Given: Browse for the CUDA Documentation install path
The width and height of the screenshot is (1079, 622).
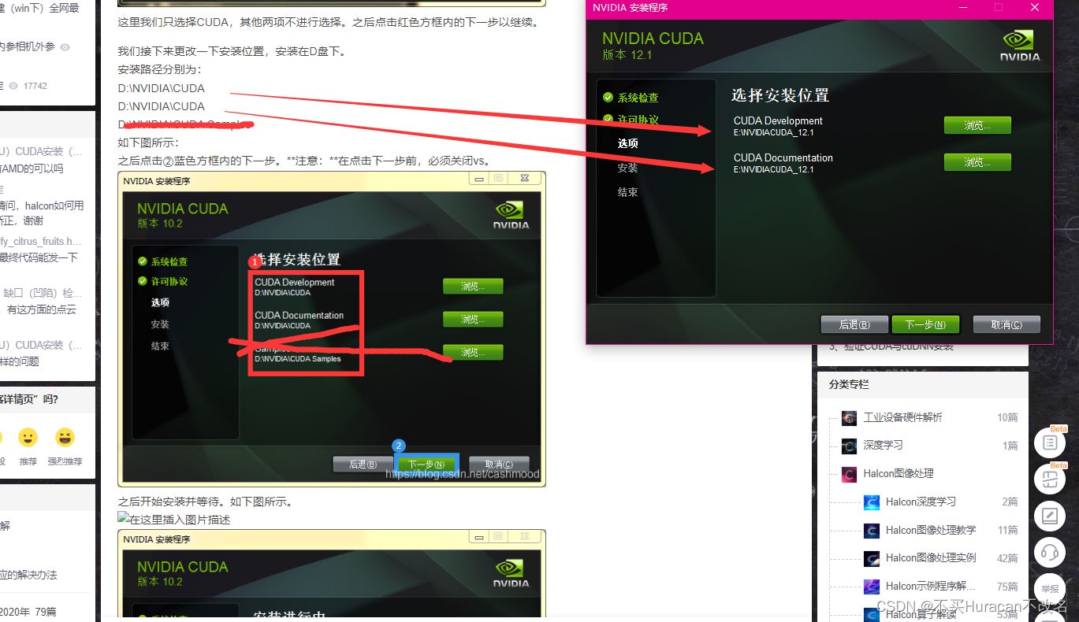Looking at the screenshot, I should point(977,162).
